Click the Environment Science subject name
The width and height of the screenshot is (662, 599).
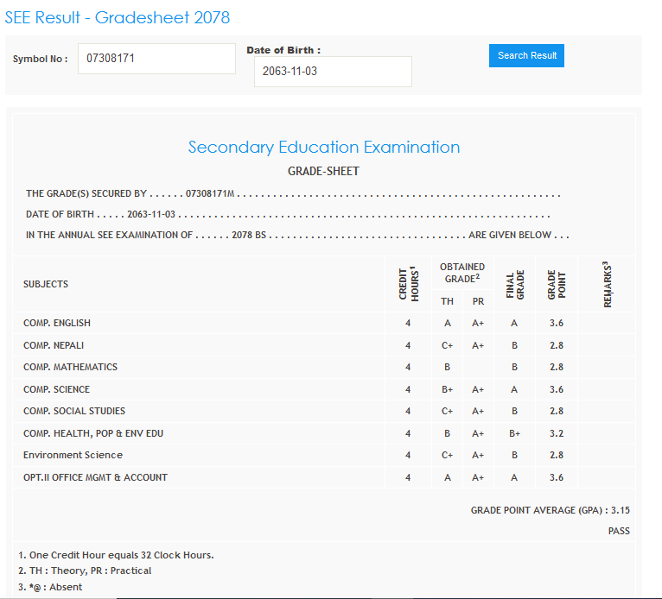coord(73,455)
